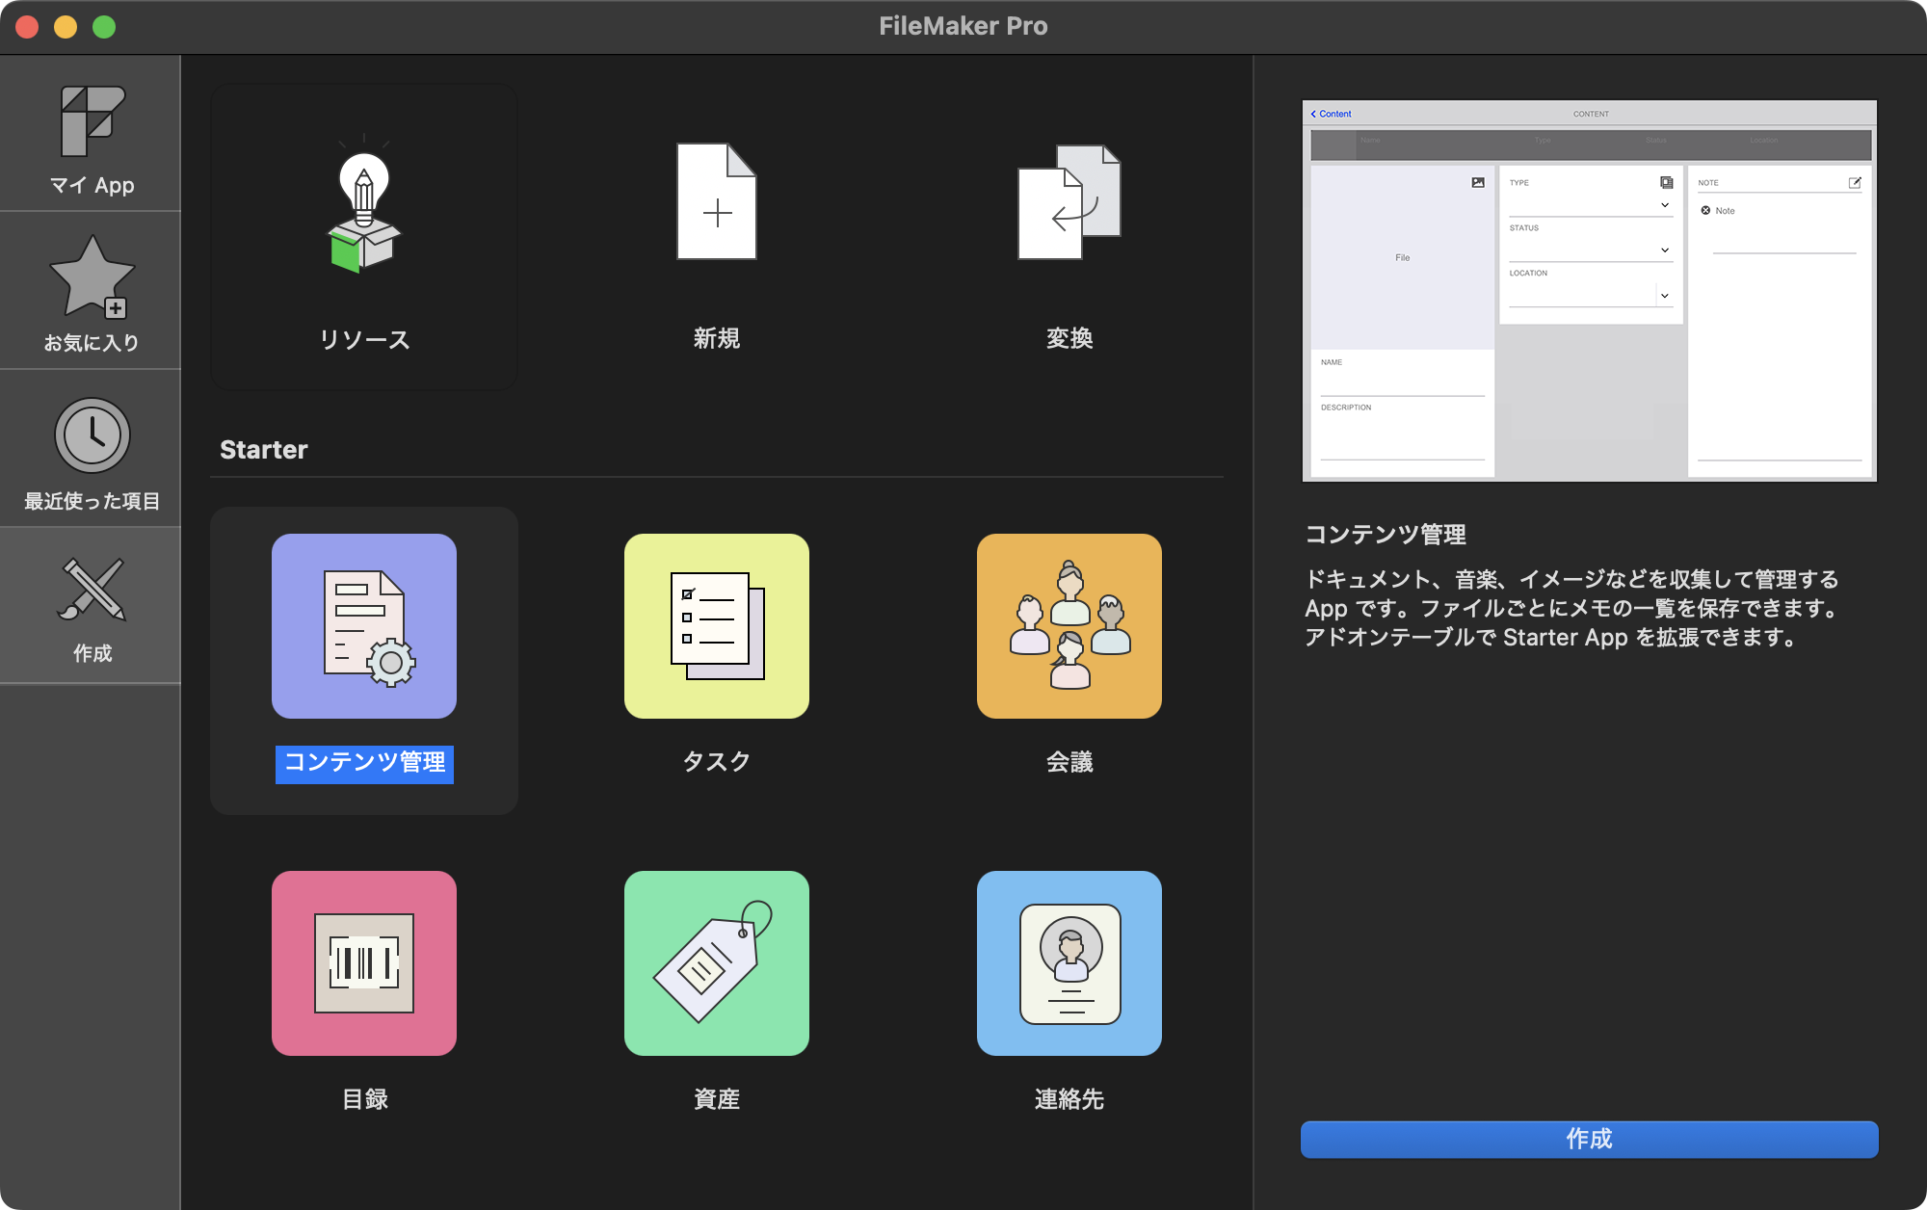The height and width of the screenshot is (1210, 1927).
Task: Select the 連絡先 contacts starter icon
Action: [1069, 963]
